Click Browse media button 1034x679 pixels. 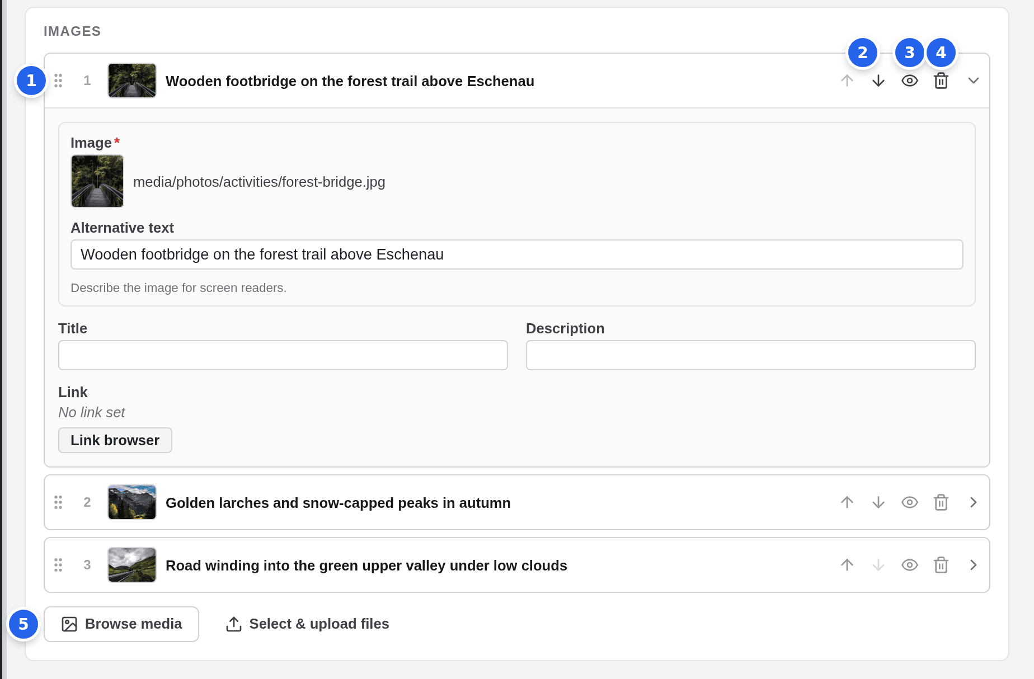121,624
